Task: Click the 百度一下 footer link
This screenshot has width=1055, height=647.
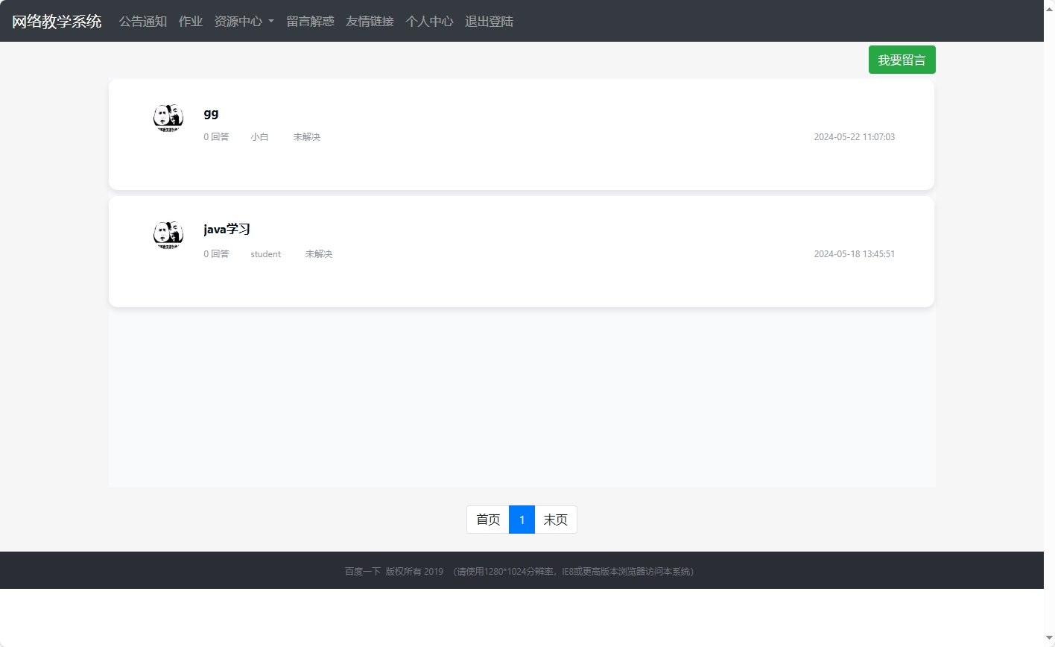Action: point(363,572)
